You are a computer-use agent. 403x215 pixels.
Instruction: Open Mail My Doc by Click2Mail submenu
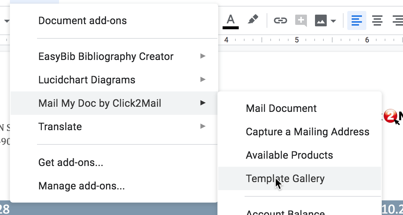pos(114,103)
